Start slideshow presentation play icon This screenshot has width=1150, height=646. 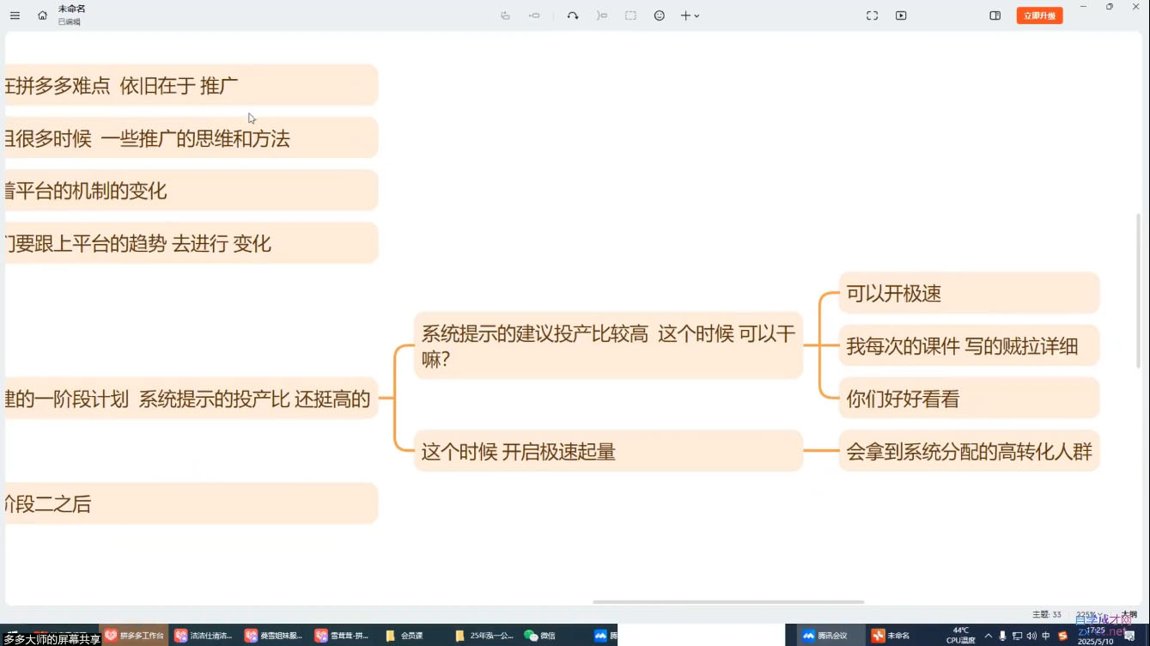coord(901,15)
